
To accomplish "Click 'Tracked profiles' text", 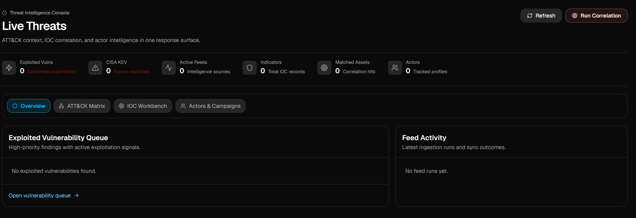I will (430, 72).
